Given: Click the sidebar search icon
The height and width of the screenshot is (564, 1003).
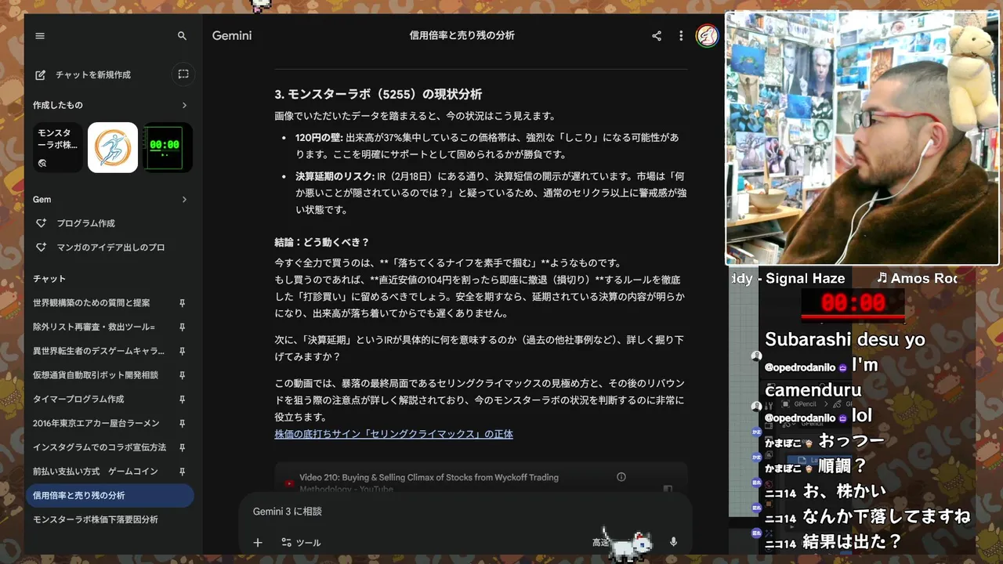Looking at the screenshot, I should [183, 36].
